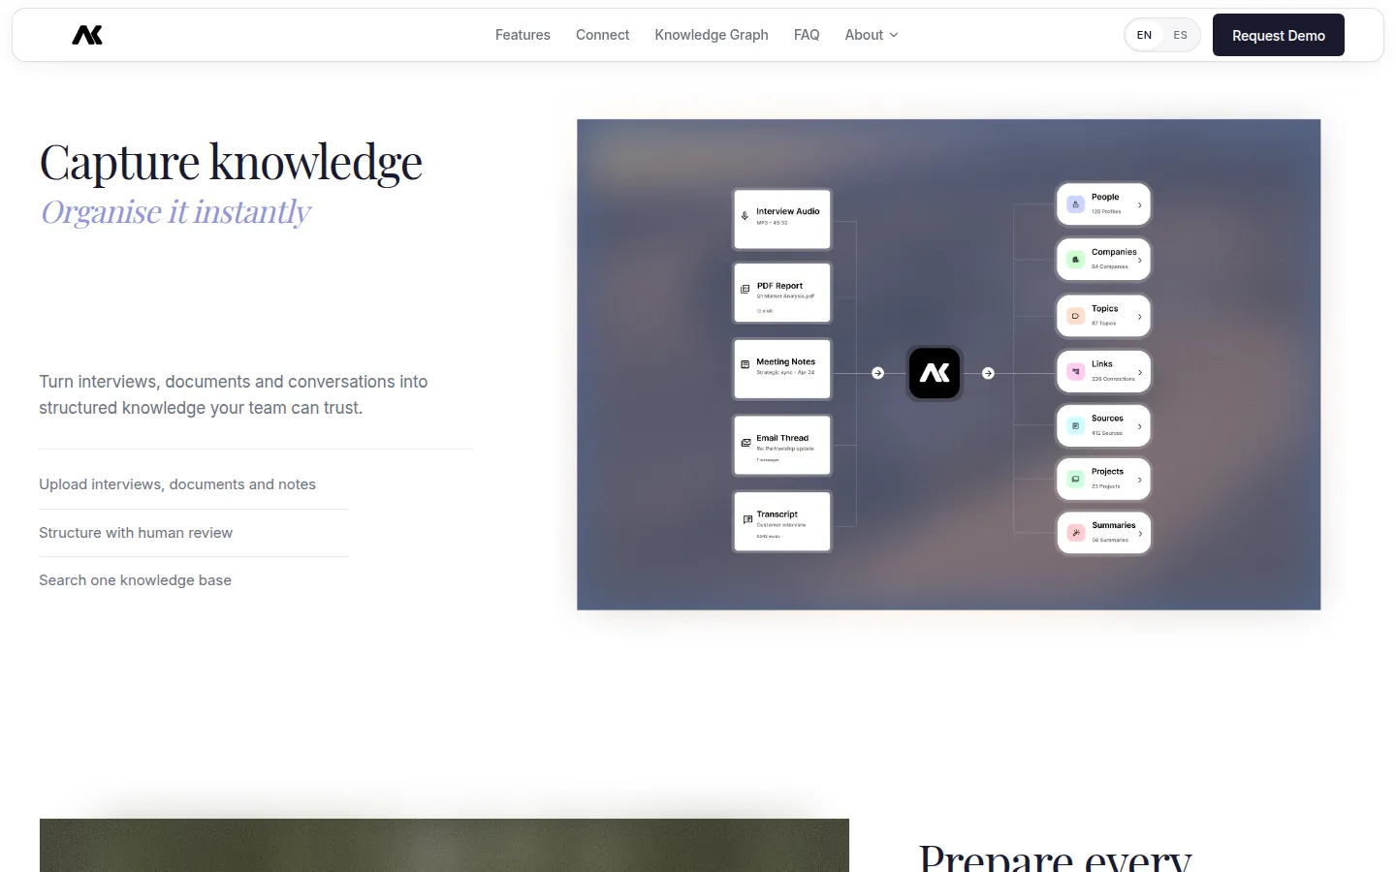Screen dimensions: 1396x872
Task: Click the red Summaries icon
Action: click(x=1075, y=533)
